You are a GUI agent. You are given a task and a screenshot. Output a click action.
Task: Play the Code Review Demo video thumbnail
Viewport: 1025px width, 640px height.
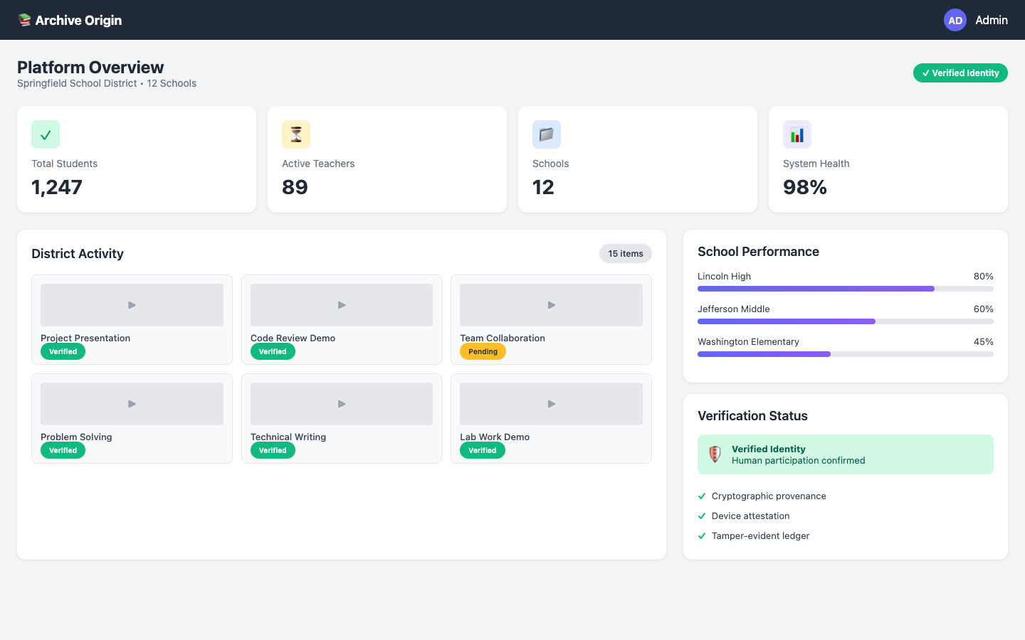pyautogui.click(x=342, y=304)
